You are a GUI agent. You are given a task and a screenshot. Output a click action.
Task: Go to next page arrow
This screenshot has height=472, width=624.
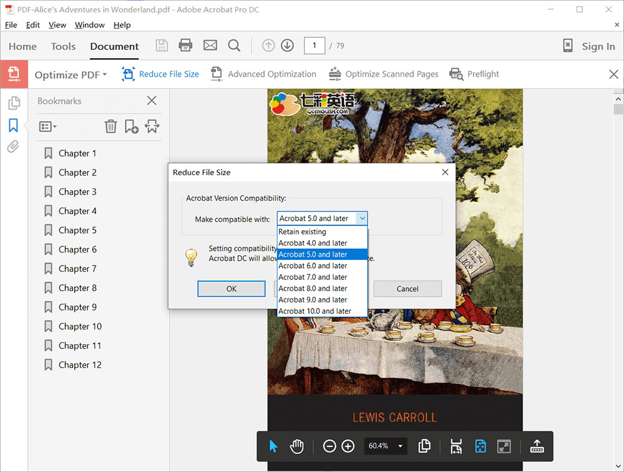[287, 46]
